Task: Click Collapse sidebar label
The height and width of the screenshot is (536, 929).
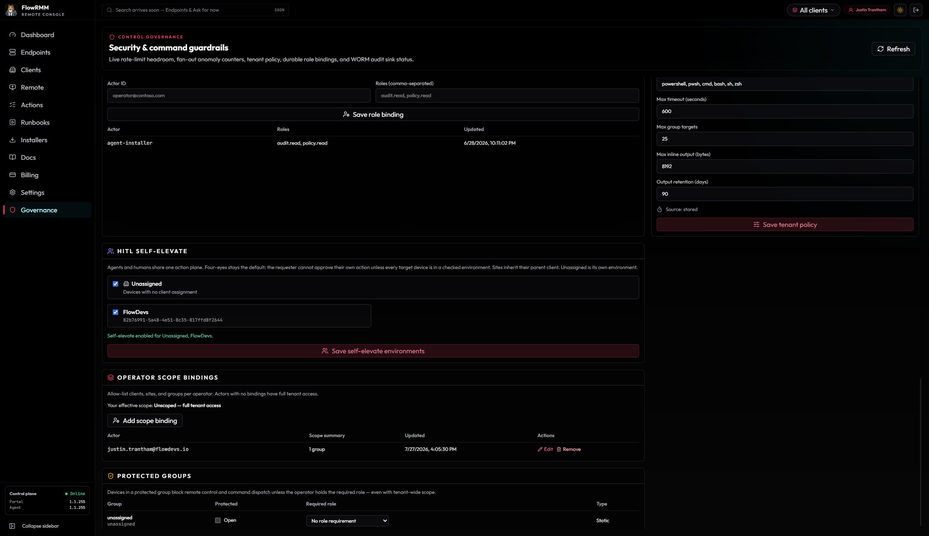Action: [x=41, y=526]
